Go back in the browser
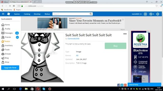Image resolution: width=163 pixels, height=91 pixels. click(x=2, y=6)
